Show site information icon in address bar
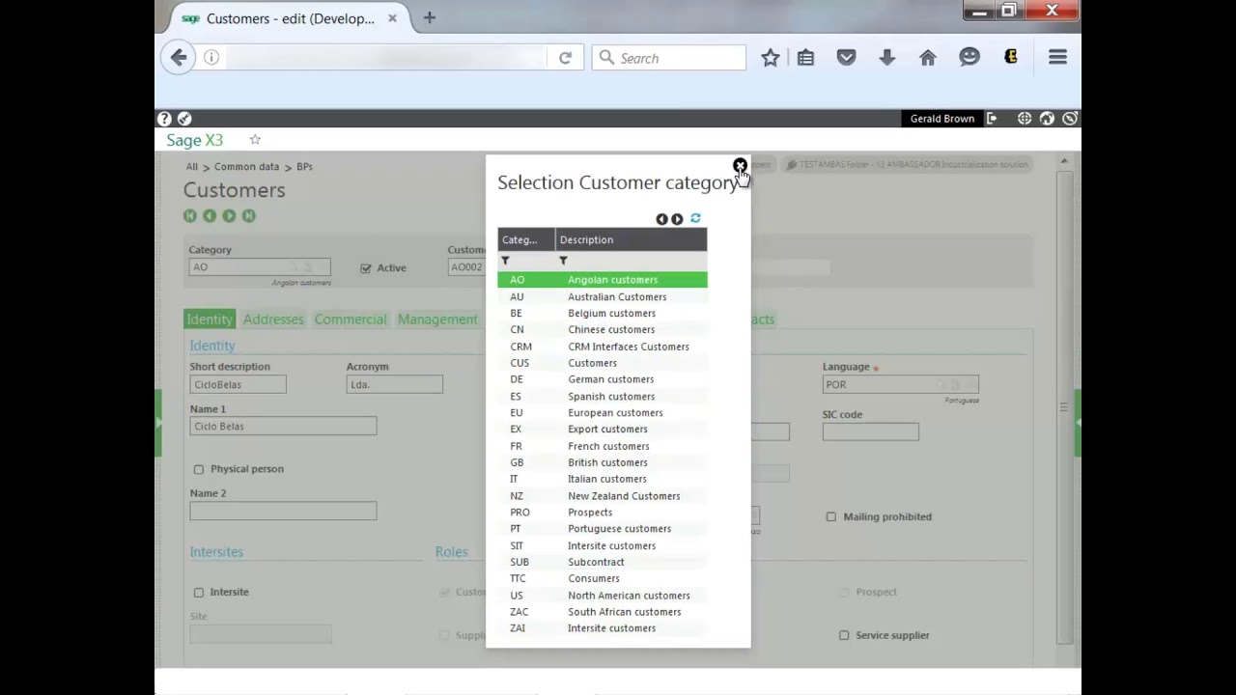Screen dimensions: 1236x695 (x=211, y=58)
